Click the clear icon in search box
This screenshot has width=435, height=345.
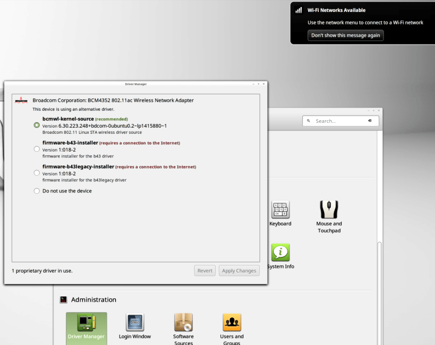pos(370,121)
